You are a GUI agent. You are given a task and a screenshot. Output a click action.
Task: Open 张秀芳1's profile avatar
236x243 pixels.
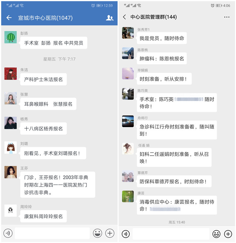pos(128,33)
